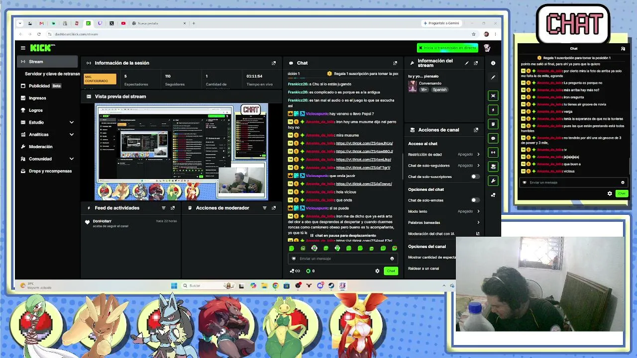
Task: Click Inicia la transmisión en directo button
Action: pos(447,48)
